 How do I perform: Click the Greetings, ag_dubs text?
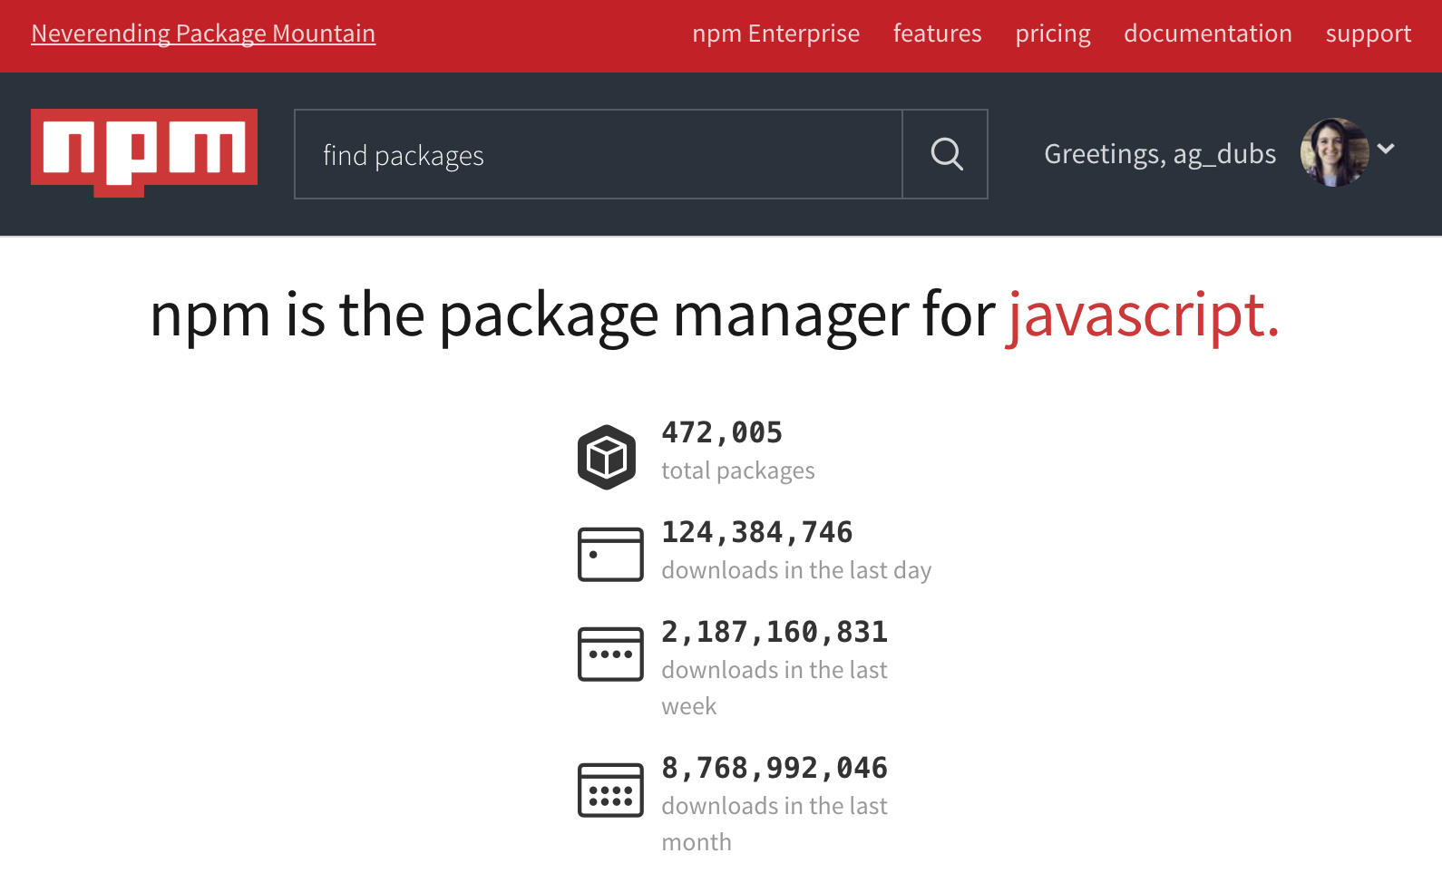pos(1160,154)
